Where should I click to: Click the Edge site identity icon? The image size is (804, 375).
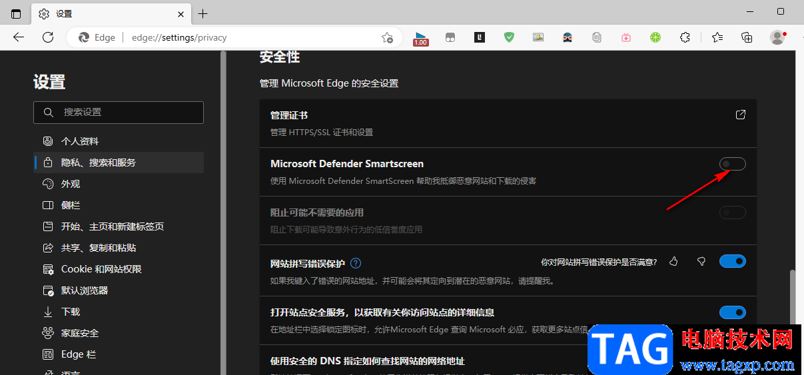(97, 37)
